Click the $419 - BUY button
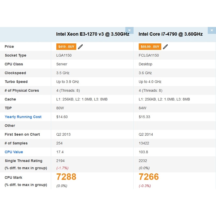The image size is (216, 216). [66, 47]
